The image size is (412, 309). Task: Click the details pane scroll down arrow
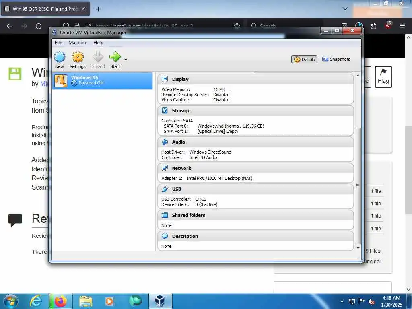(x=358, y=248)
